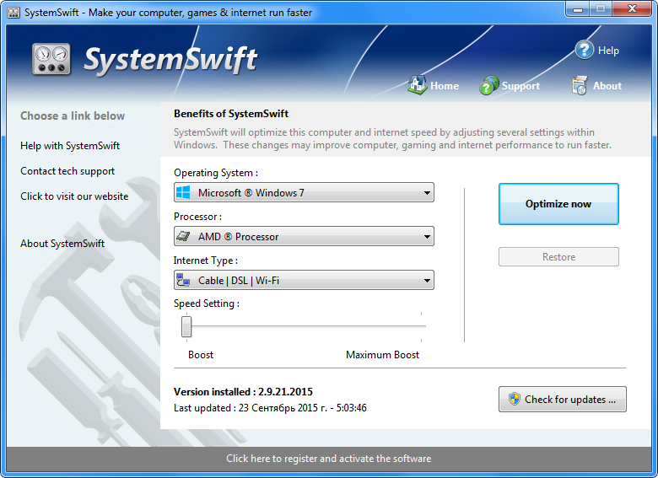Click the Speed Setting label
The width and height of the screenshot is (658, 478).
207,303
